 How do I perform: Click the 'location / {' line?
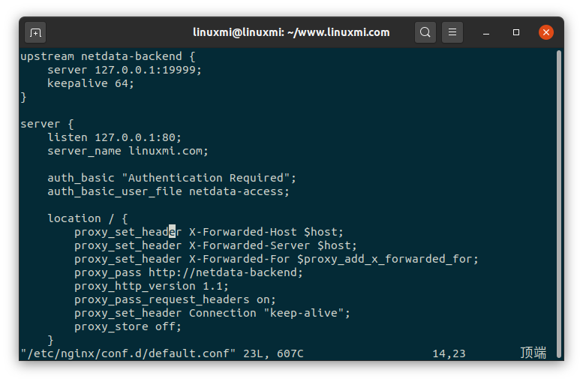[88, 218]
